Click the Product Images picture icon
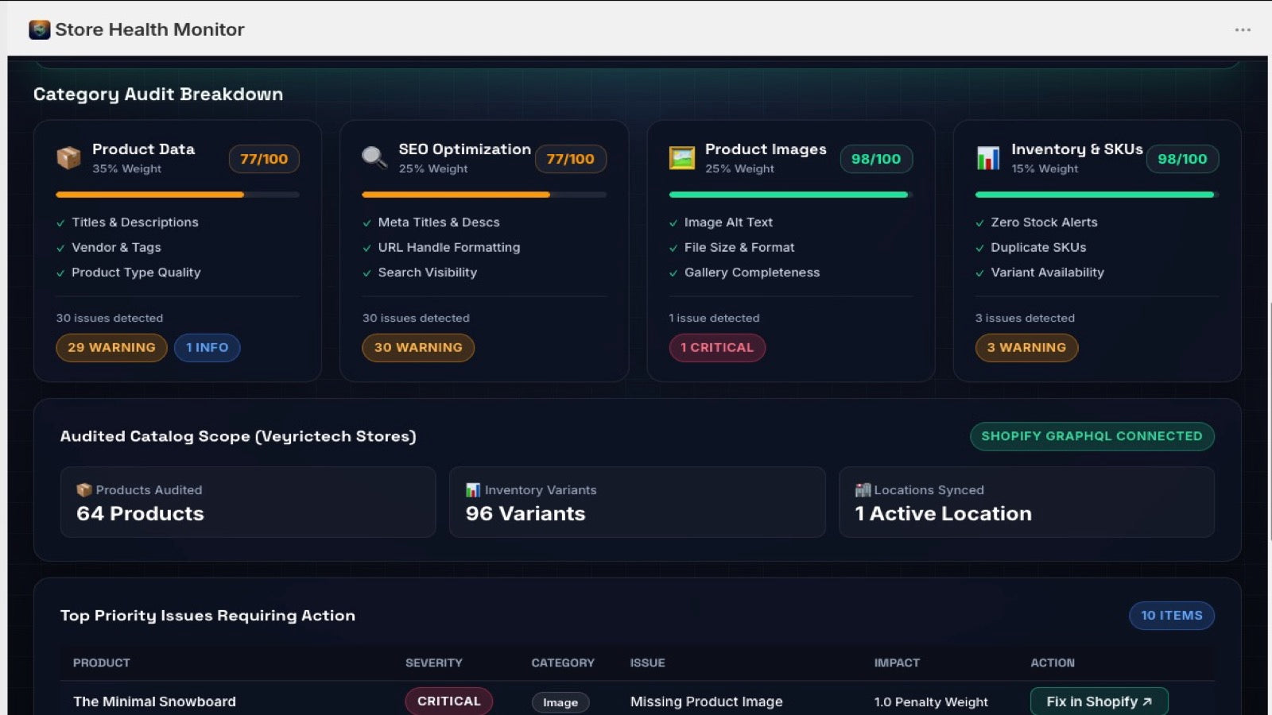 pyautogui.click(x=681, y=158)
